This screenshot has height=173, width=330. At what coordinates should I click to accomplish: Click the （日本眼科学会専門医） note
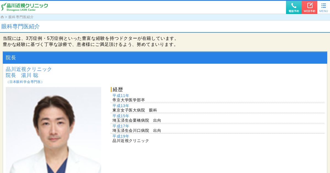25,82
